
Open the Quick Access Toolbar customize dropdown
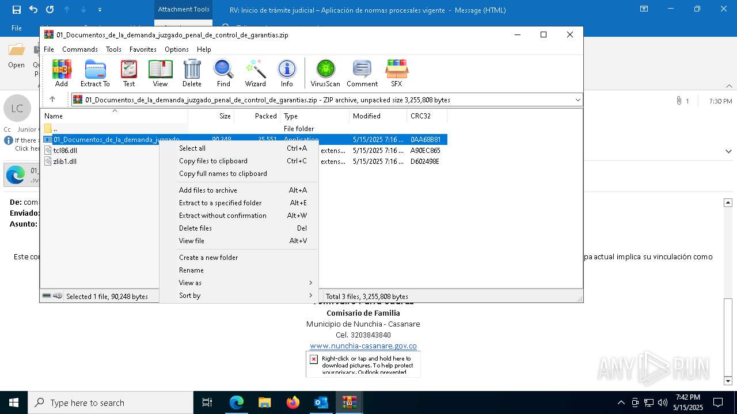tap(100, 10)
